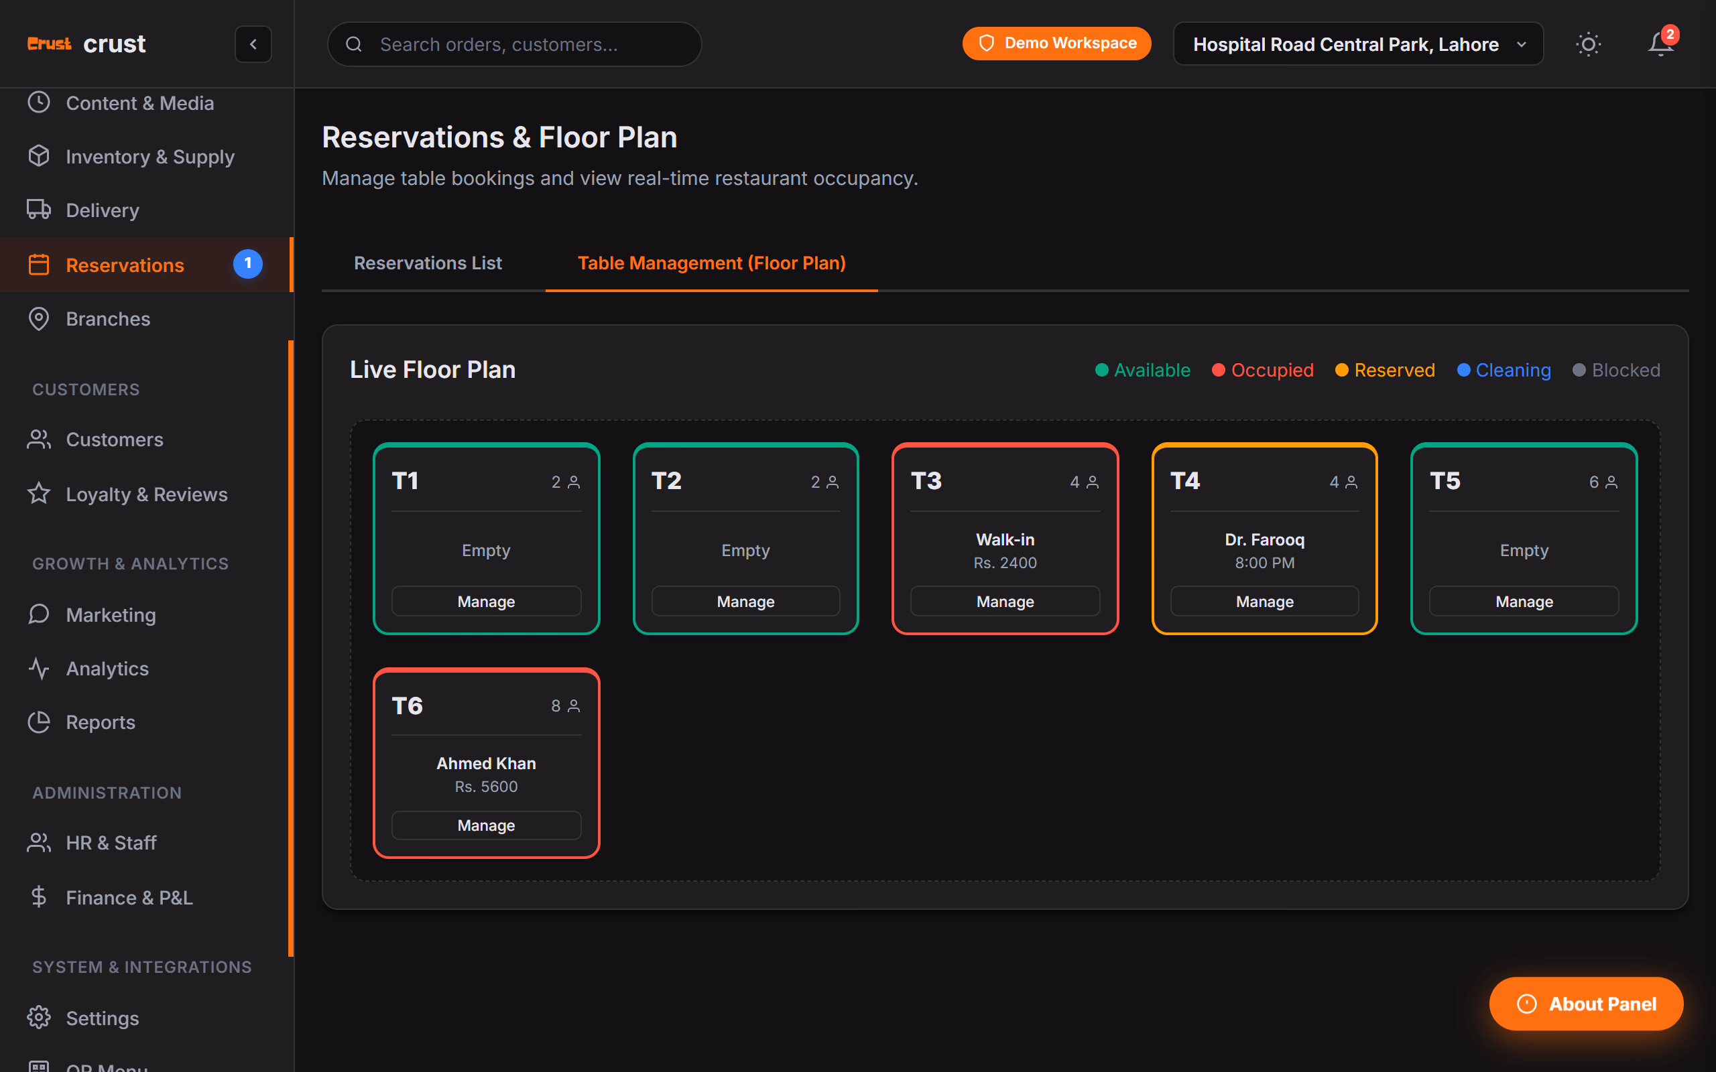Click the Delivery truck icon
Screen dimensions: 1716x1072
coord(39,210)
